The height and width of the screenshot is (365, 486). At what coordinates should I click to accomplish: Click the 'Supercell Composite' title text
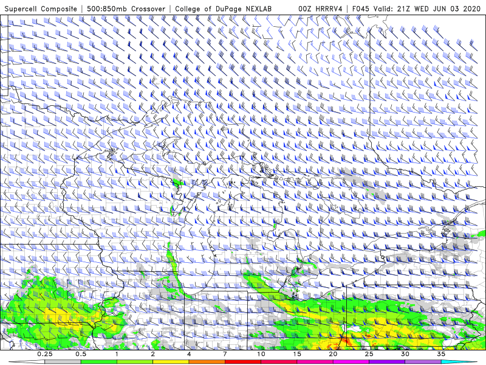coord(41,9)
